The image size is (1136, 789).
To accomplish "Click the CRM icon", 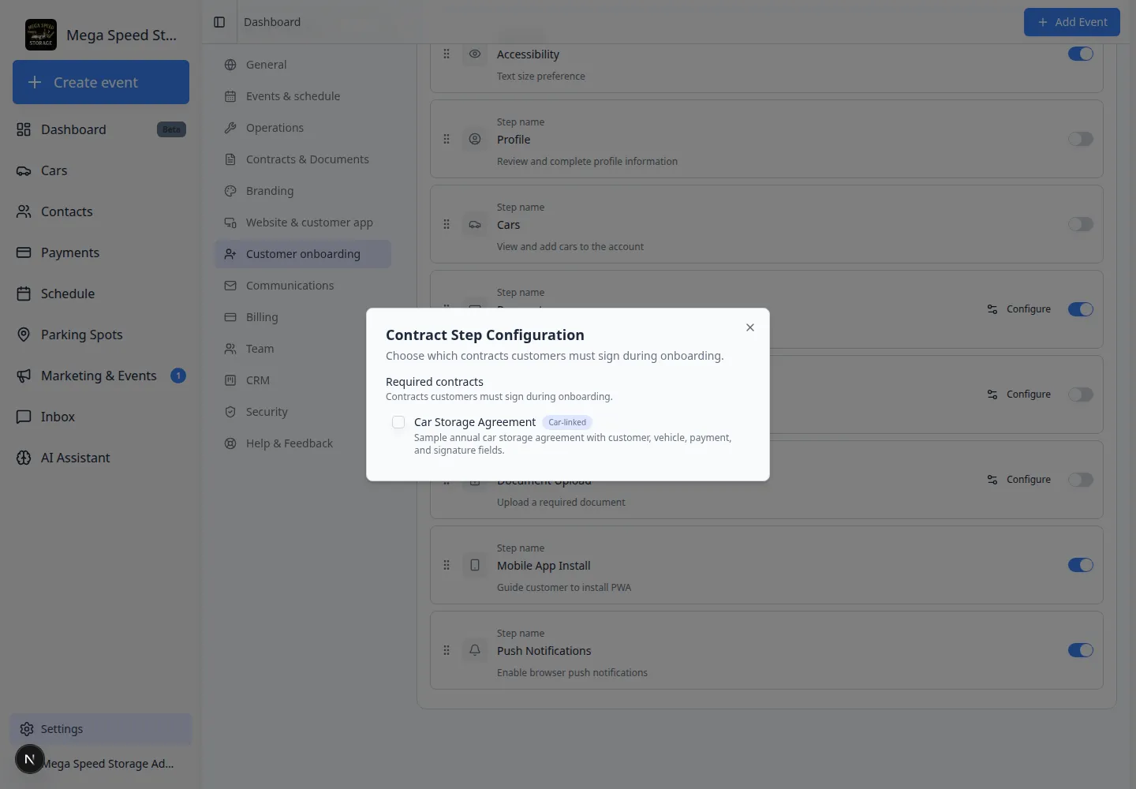I will [230, 380].
